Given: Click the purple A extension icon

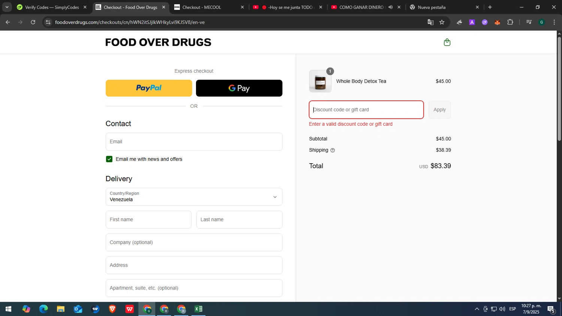Looking at the screenshot, I should (472, 22).
